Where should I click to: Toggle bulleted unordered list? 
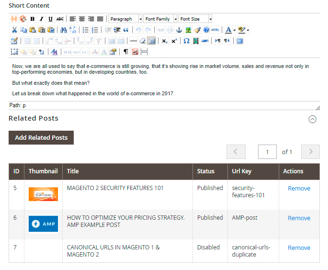coord(86,30)
